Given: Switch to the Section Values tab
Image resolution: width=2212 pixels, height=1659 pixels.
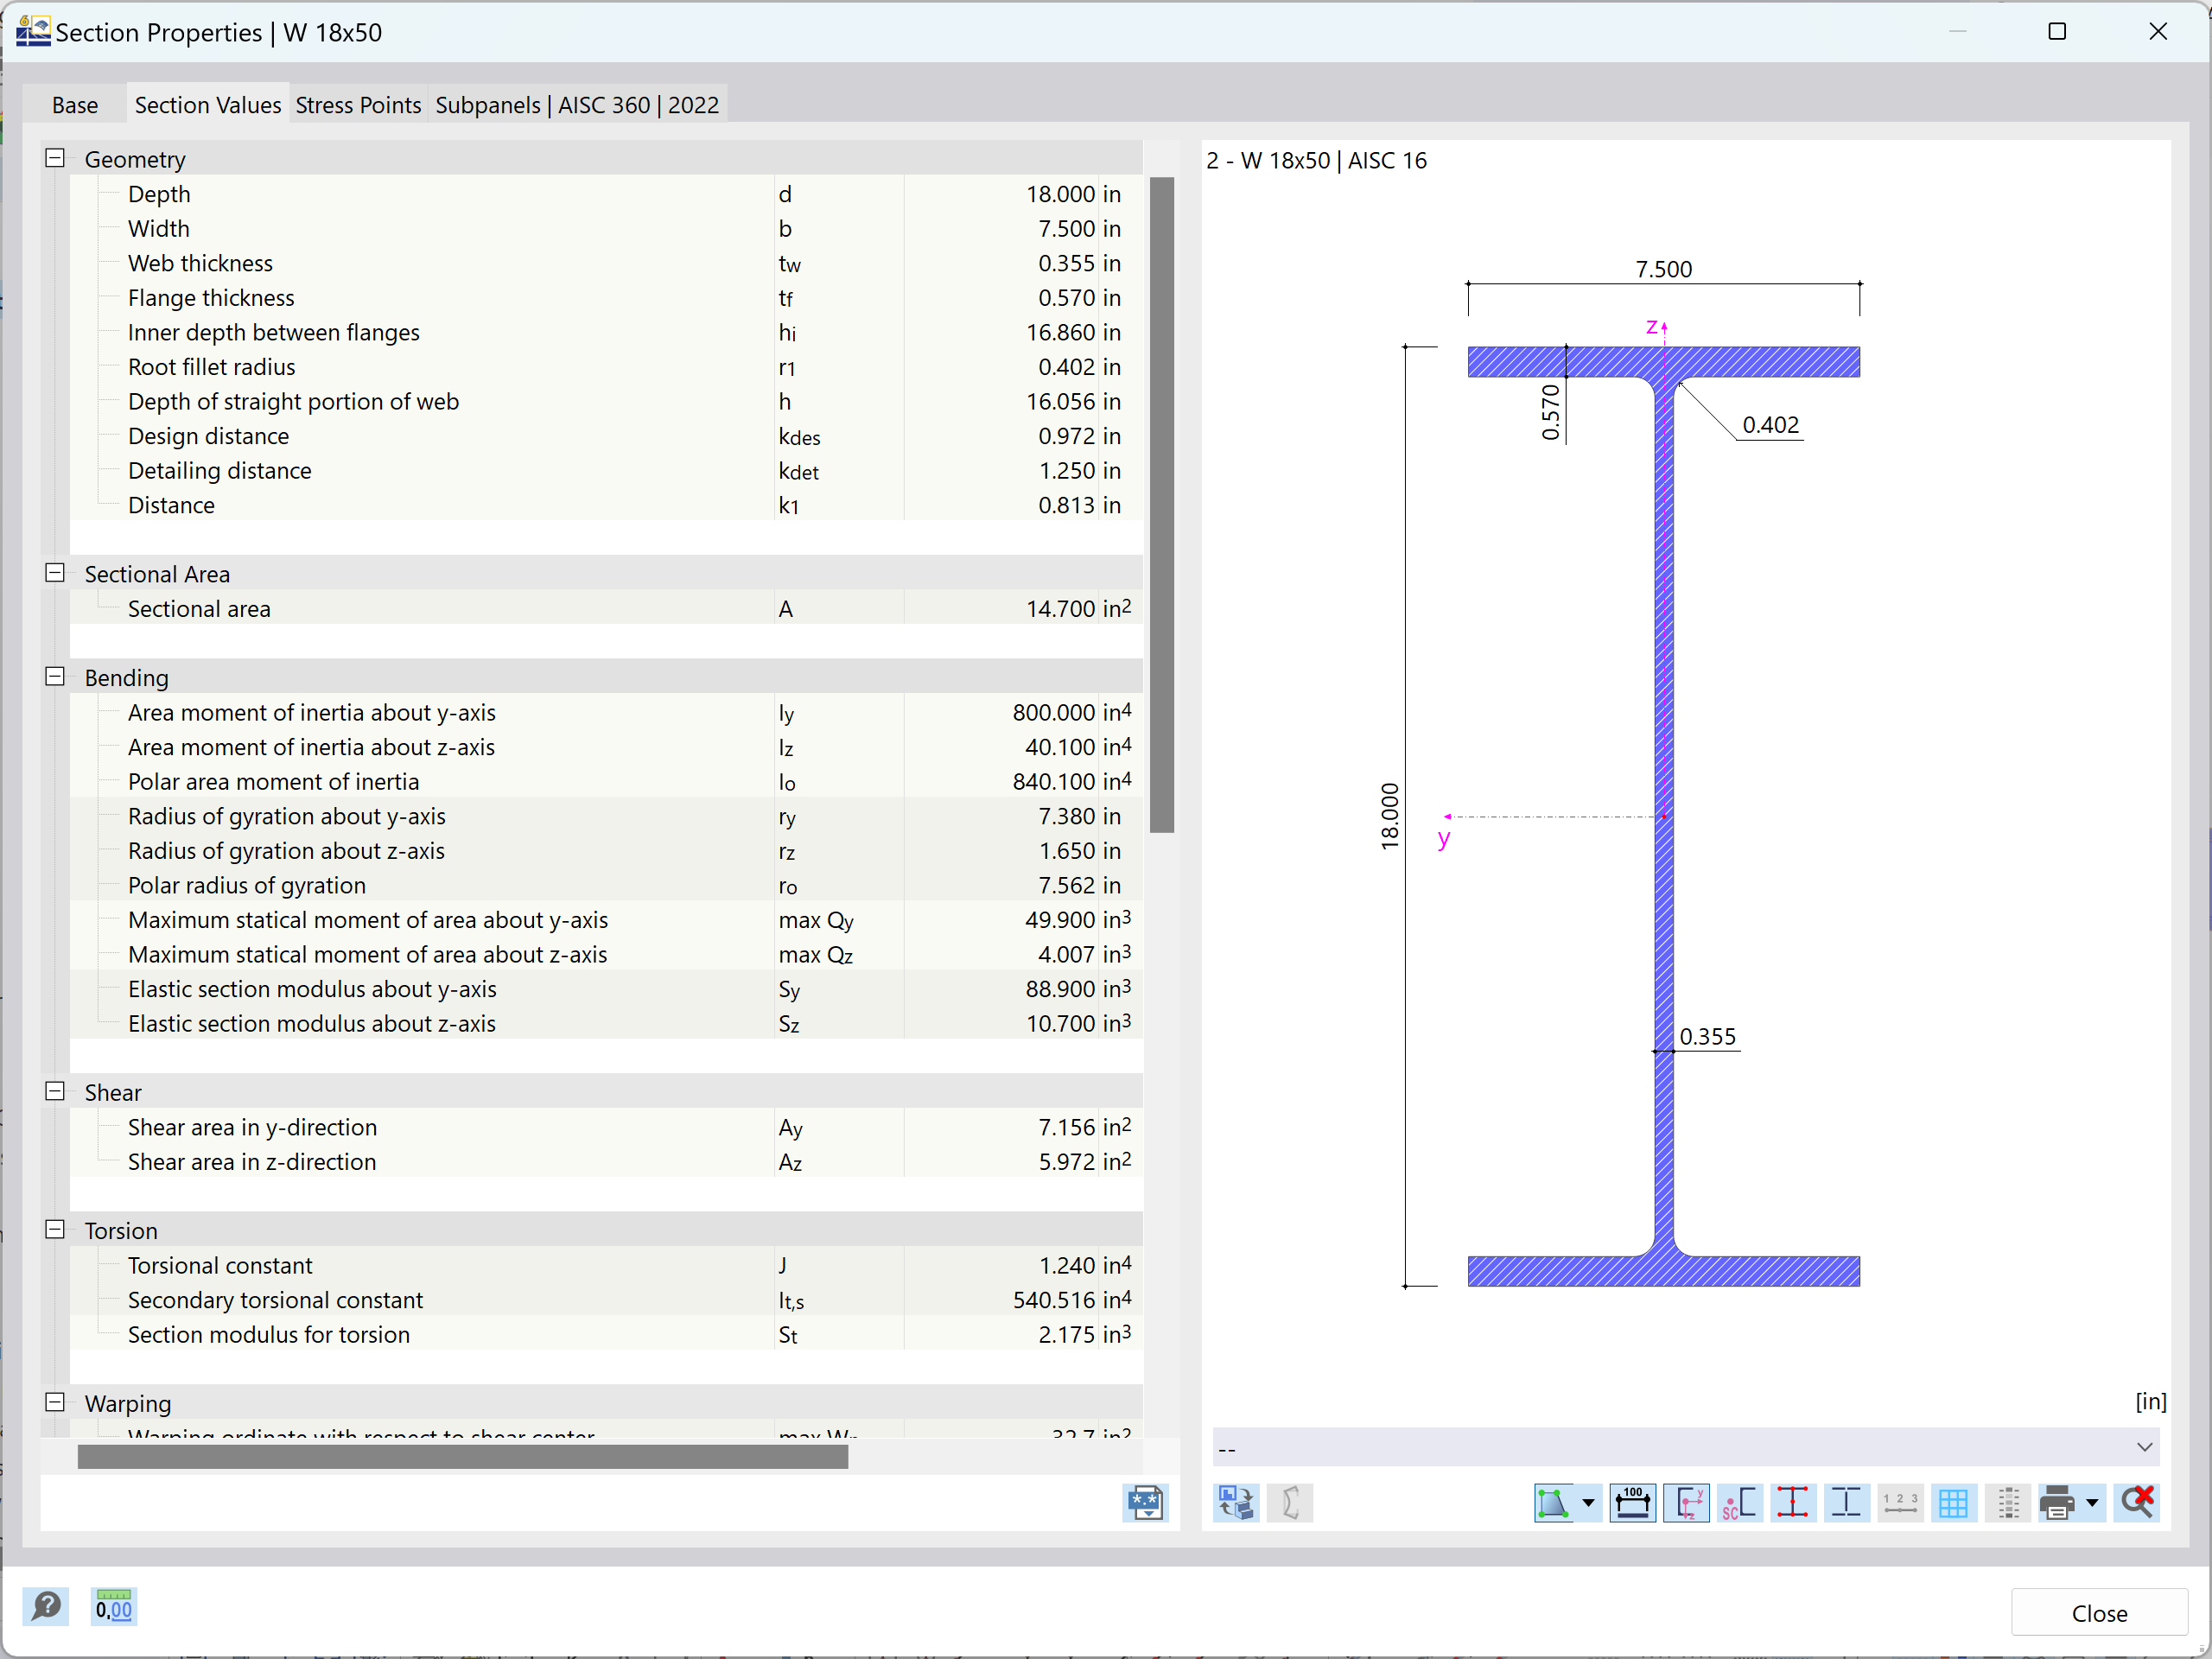Looking at the screenshot, I should [x=207, y=103].
